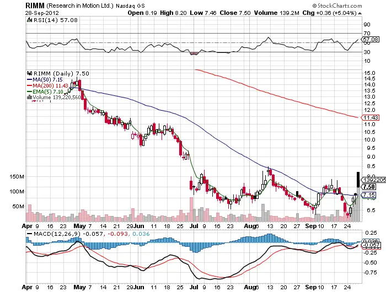Click the Research in Motion Ltd. company name
This screenshot has height=292, width=386.
click(80, 6)
